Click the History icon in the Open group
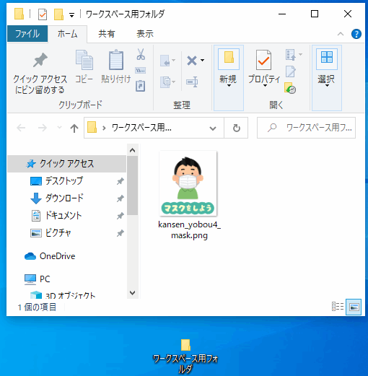 290,88
